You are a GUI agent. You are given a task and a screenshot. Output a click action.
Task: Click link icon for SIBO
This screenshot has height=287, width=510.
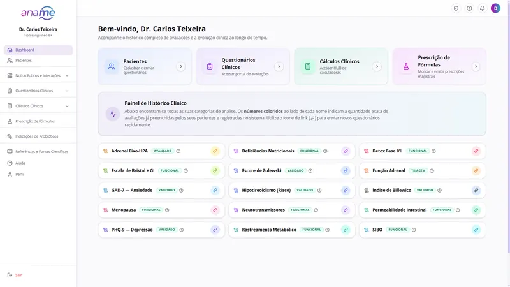pos(476,230)
